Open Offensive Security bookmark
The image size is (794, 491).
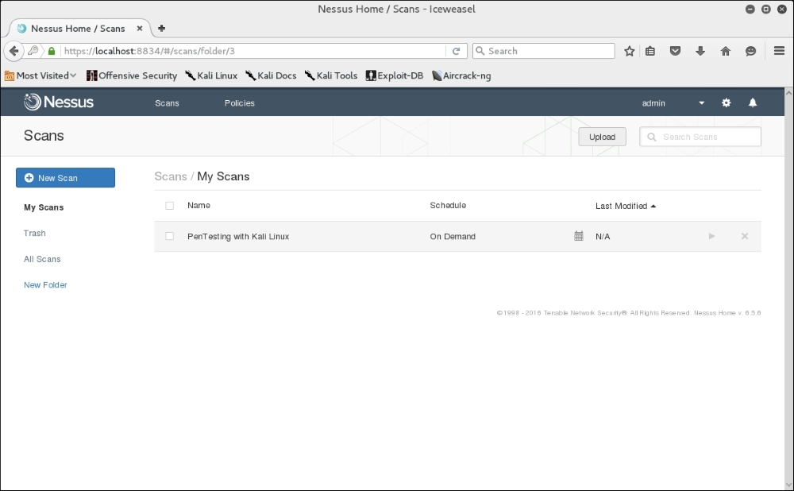tap(132, 75)
